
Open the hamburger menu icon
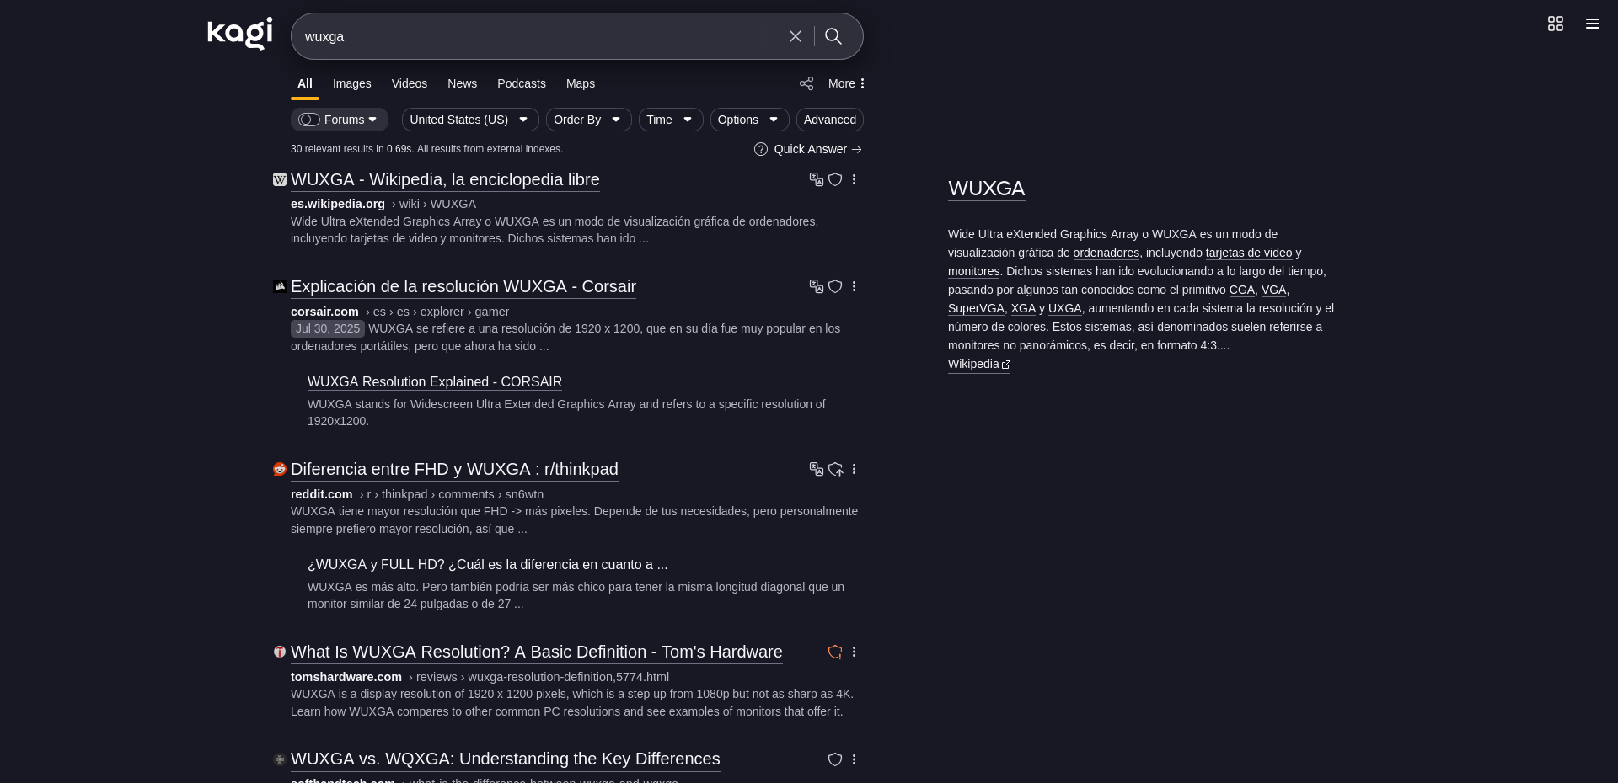click(x=1592, y=24)
